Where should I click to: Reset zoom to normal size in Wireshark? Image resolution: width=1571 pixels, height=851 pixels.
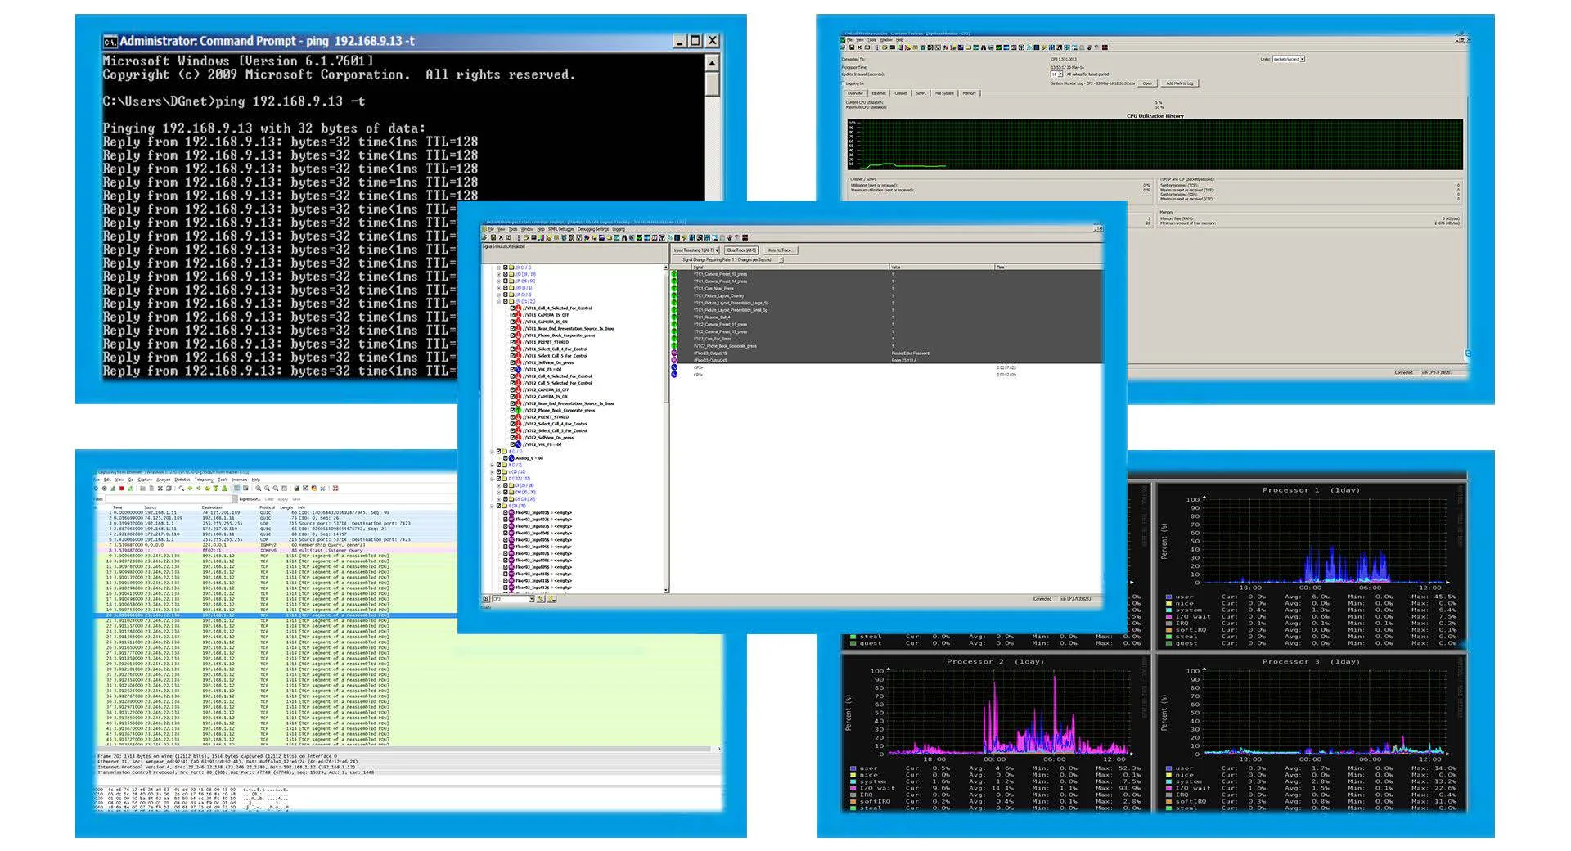click(x=276, y=489)
